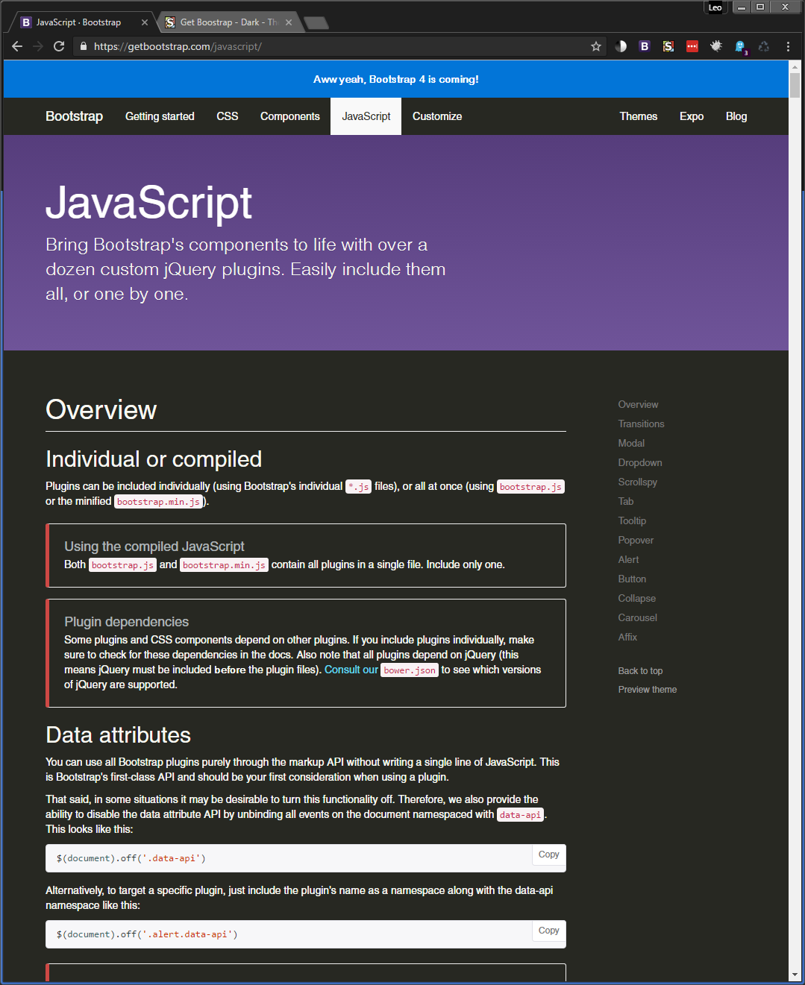Open the Chrome three-dot menu

click(x=788, y=46)
